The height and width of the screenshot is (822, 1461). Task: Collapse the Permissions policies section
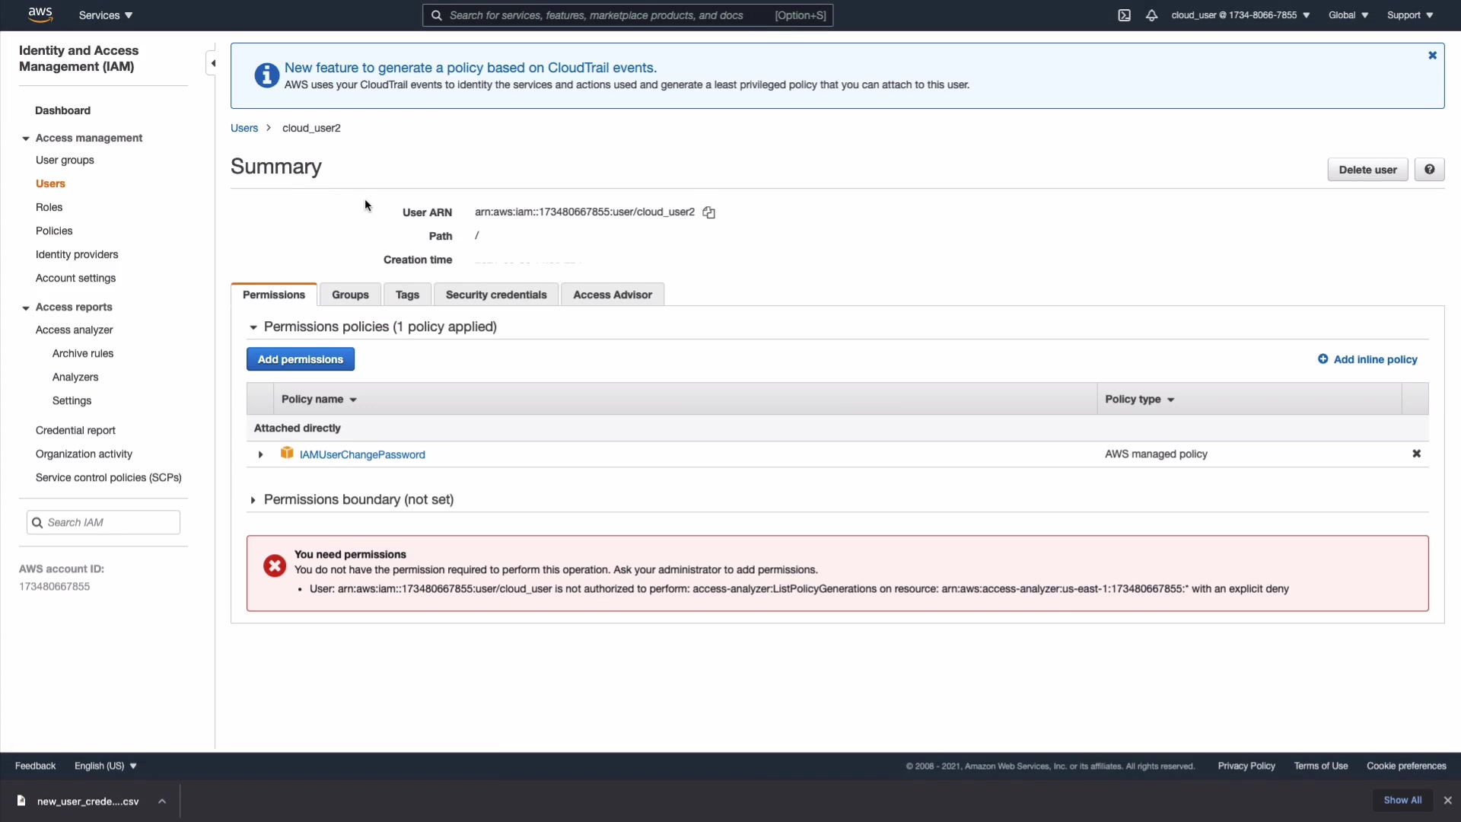[253, 327]
